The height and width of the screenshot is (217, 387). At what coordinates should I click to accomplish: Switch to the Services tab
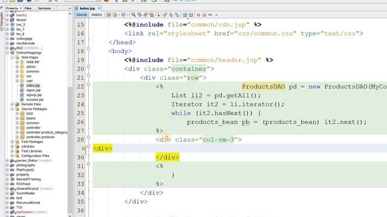pyautogui.click(x=44, y=8)
